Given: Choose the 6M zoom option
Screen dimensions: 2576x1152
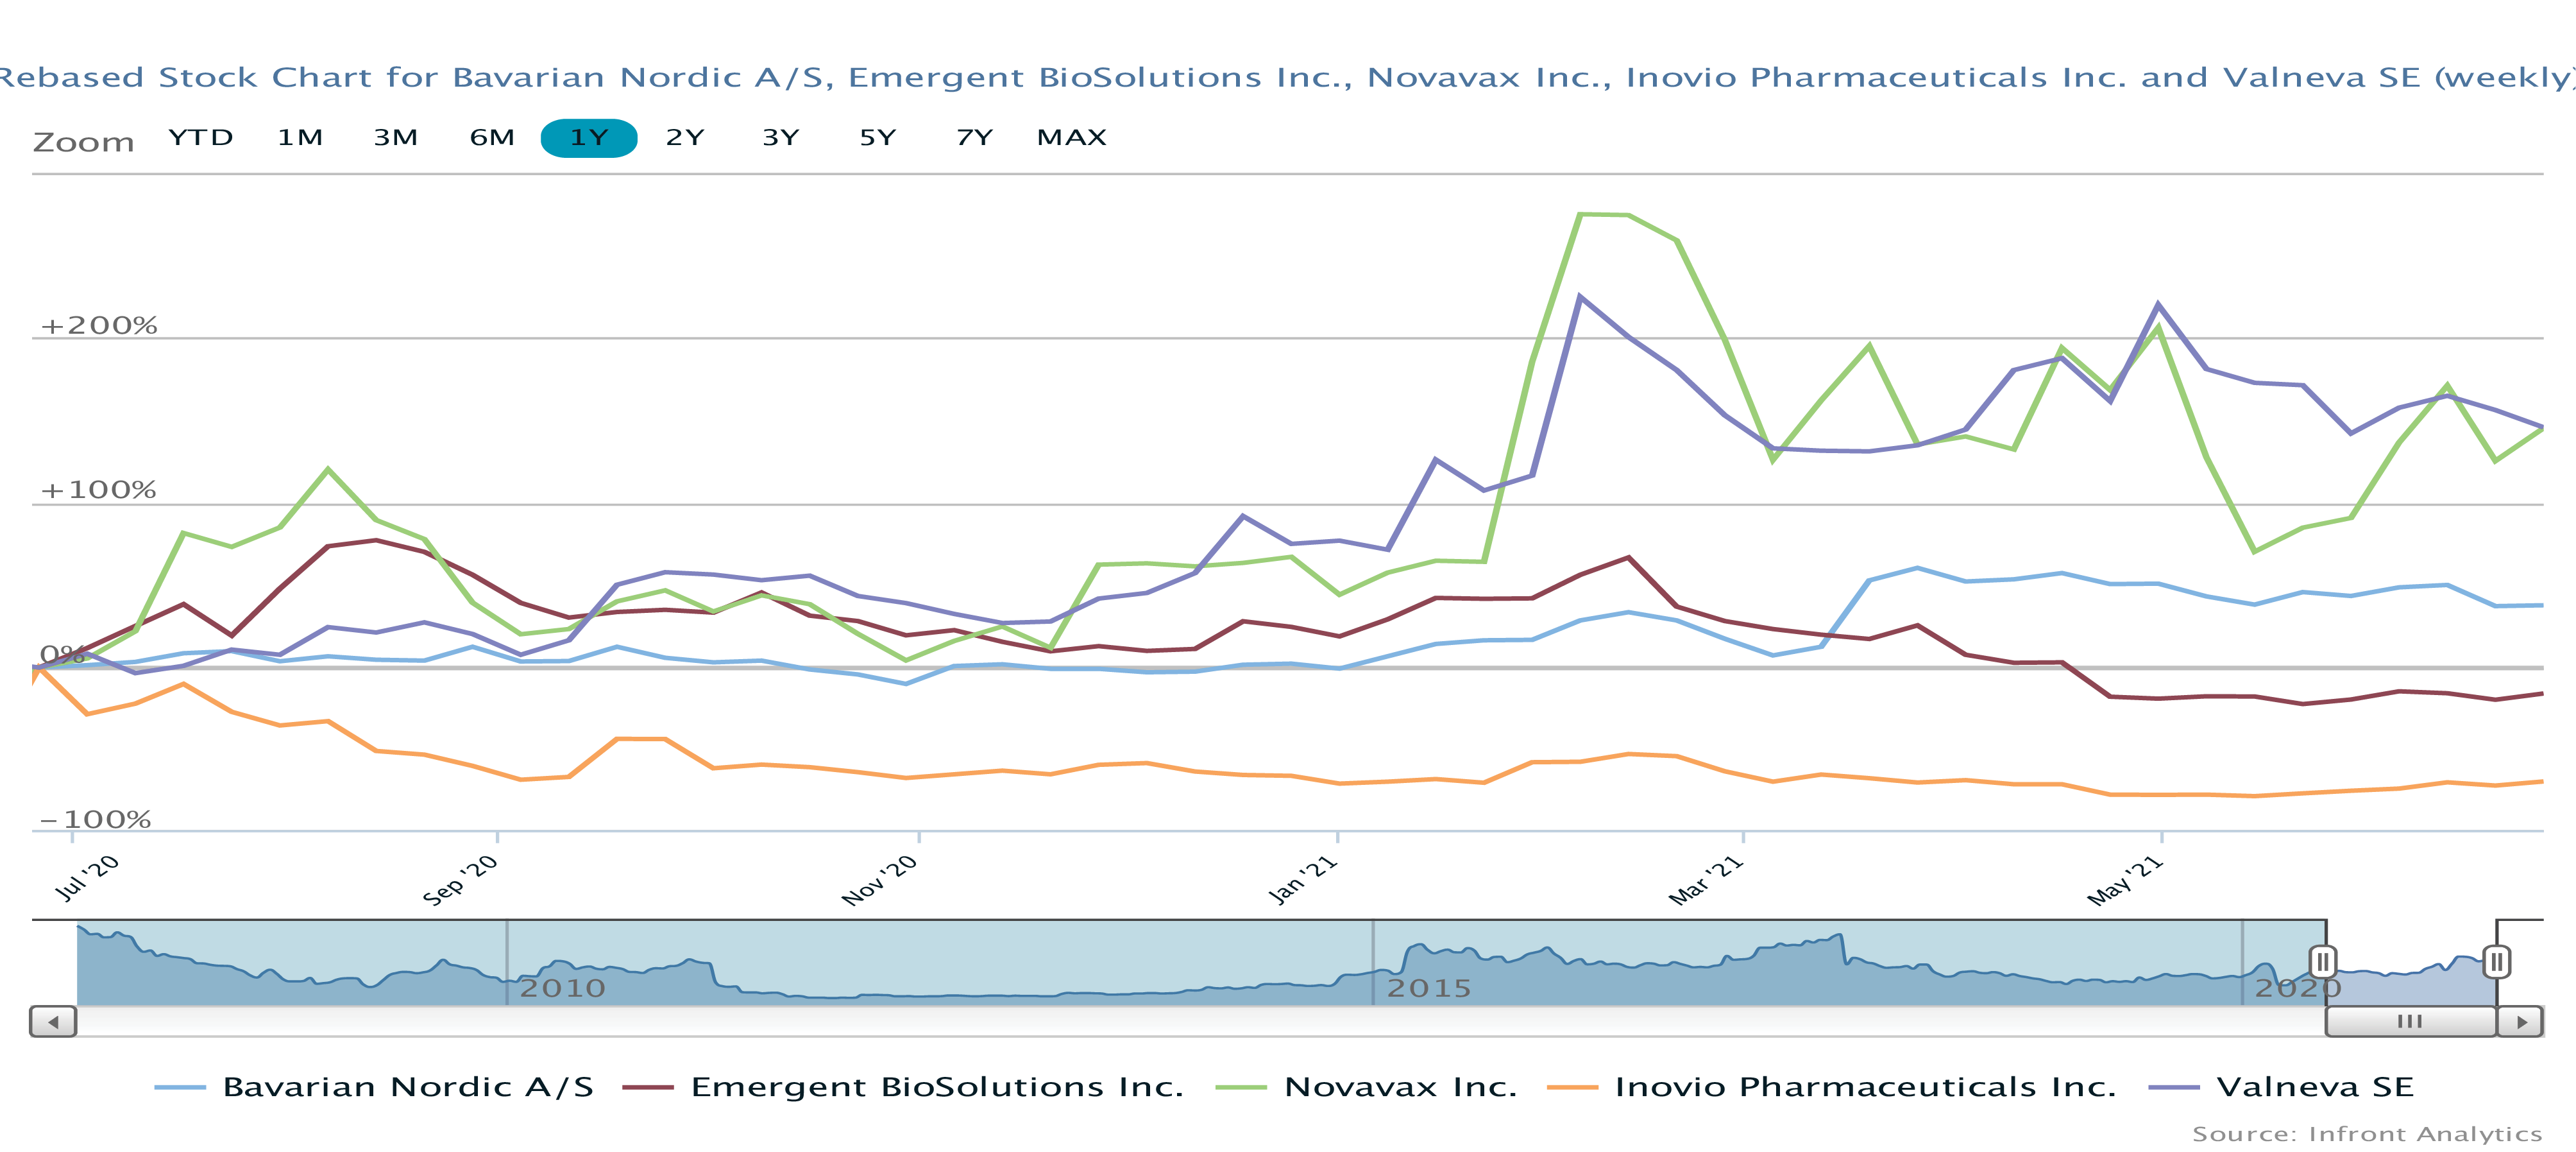Looking at the screenshot, I should (x=492, y=138).
